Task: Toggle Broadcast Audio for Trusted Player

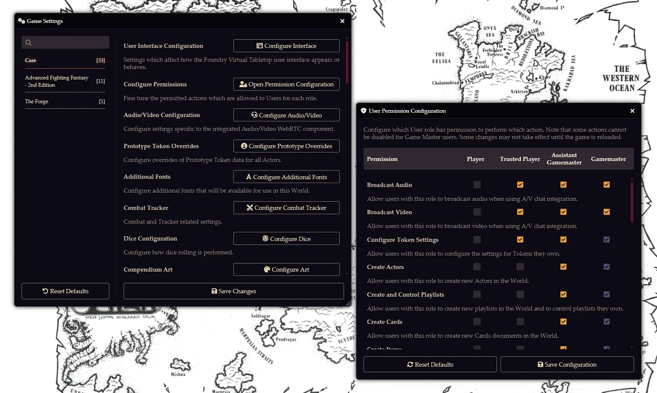Action: [520, 185]
